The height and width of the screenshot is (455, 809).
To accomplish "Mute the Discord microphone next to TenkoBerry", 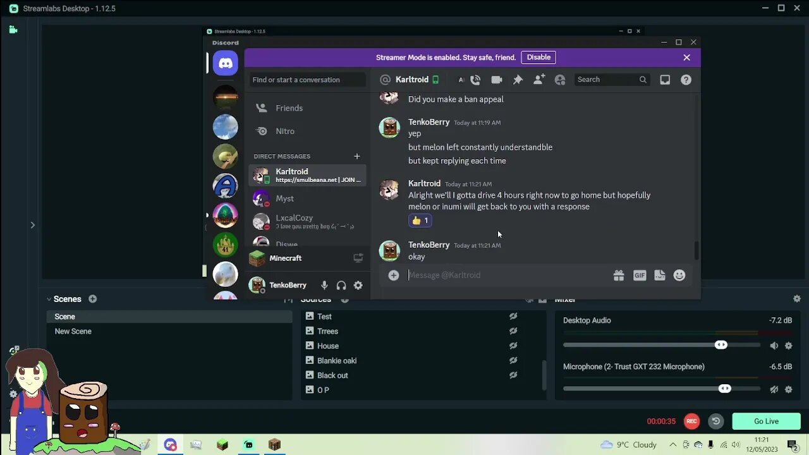I will pyautogui.click(x=324, y=286).
